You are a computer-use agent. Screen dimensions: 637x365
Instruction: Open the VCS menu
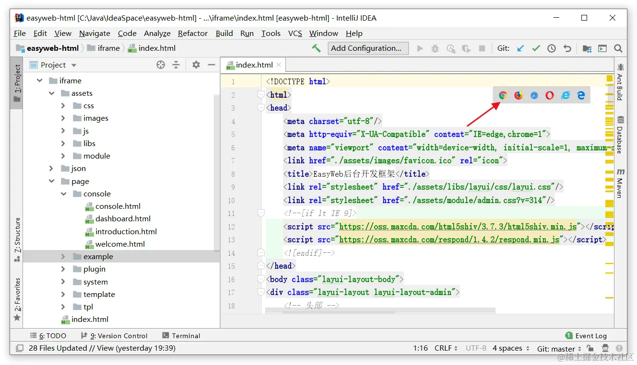click(295, 33)
